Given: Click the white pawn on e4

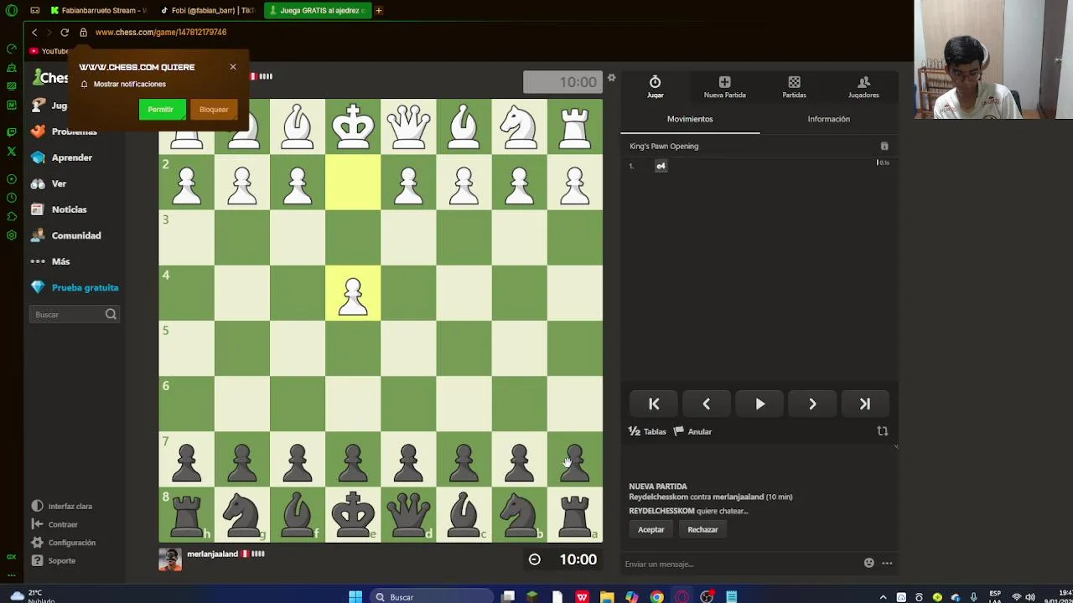Looking at the screenshot, I should click(x=353, y=294).
